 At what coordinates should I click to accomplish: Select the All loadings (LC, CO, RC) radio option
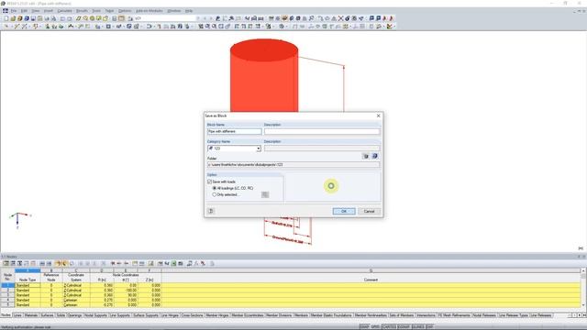pyautogui.click(x=215, y=188)
